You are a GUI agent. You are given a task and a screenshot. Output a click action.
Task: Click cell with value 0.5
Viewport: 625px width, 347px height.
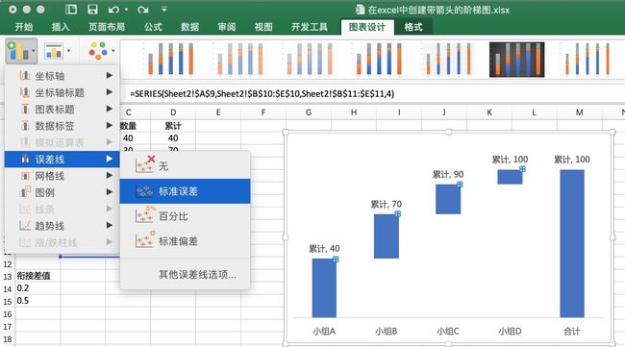coord(37,301)
